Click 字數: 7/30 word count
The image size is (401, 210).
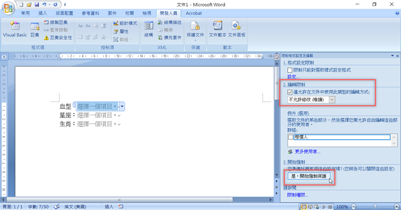tap(38, 206)
